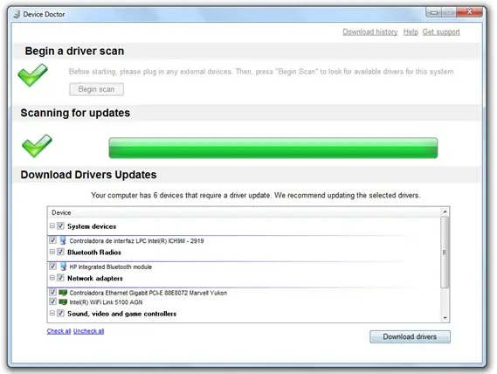Open the Download history link

pyautogui.click(x=369, y=32)
